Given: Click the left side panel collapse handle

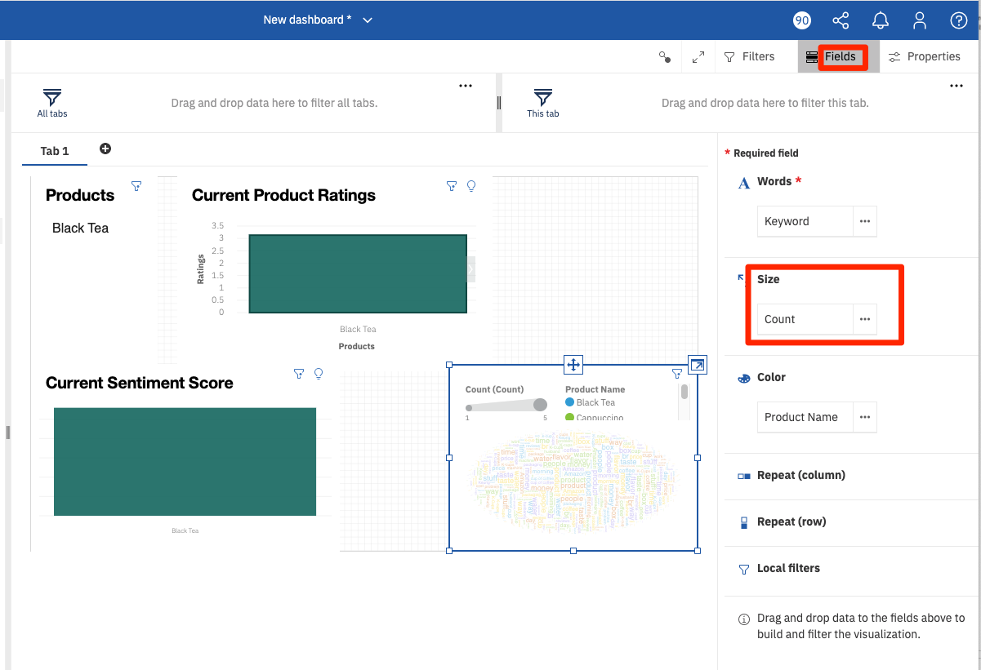Looking at the screenshot, I should [8, 432].
